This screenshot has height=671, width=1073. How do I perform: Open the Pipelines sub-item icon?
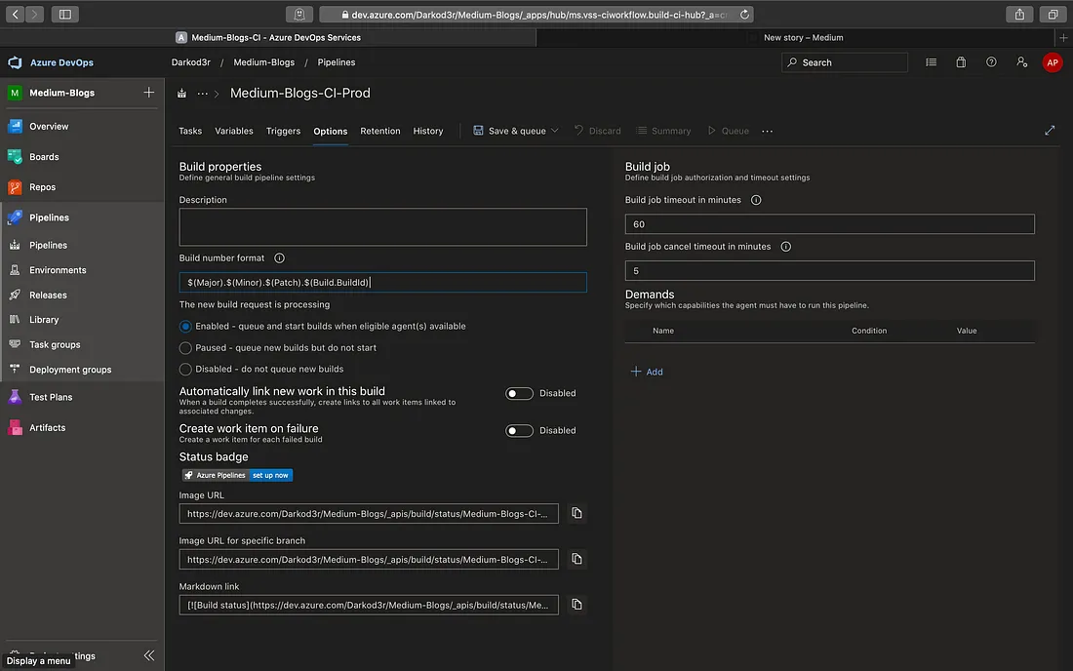15,245
